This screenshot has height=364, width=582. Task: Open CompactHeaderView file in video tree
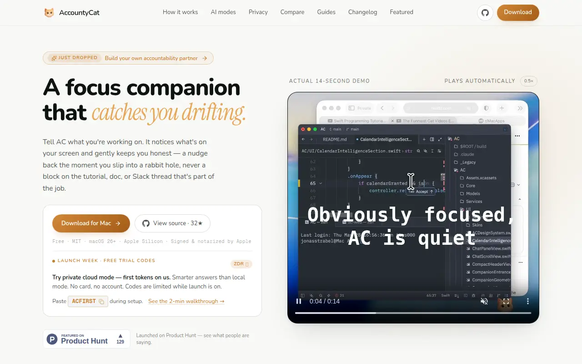click(488, 264)
